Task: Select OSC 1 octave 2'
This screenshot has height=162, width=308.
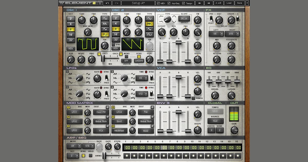Action: 71,19
